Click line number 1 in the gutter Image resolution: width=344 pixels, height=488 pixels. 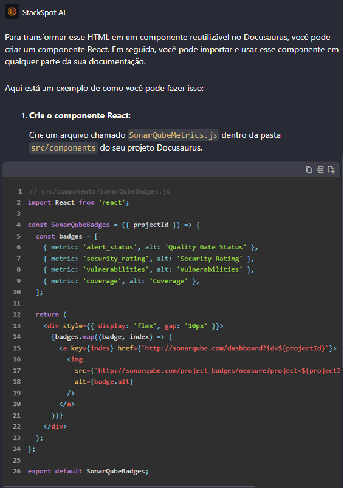20,191
